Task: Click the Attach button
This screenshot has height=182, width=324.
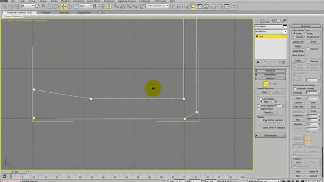Action: coord(298,47)
